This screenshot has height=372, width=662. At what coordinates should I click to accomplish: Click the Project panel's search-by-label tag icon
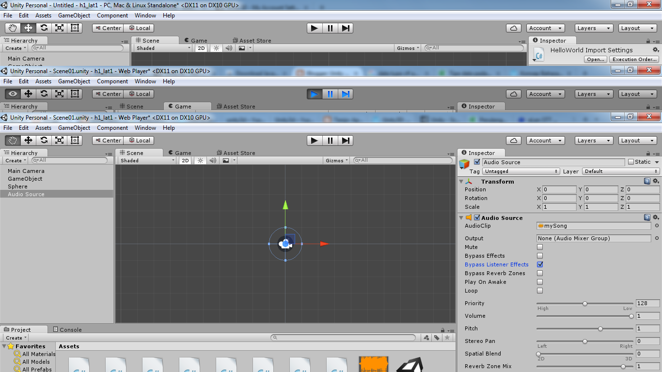(437, 338)
